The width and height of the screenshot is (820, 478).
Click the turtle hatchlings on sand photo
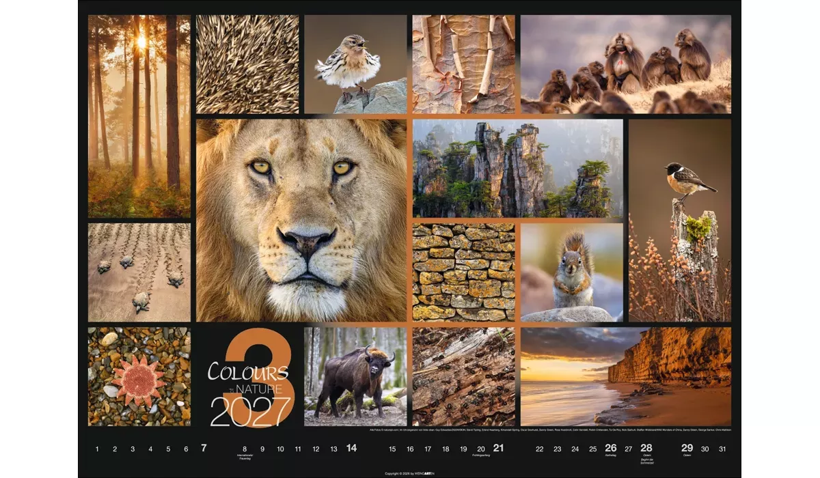(x=139, y=272)
